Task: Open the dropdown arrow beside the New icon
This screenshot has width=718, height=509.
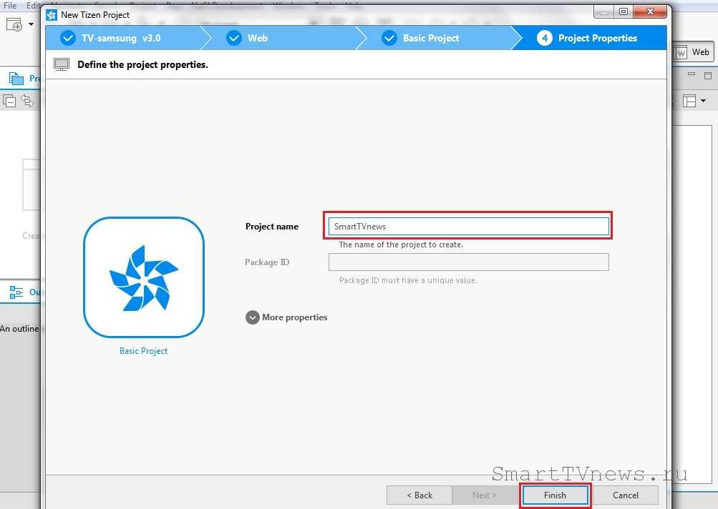Action: click(x=31, y=24)
